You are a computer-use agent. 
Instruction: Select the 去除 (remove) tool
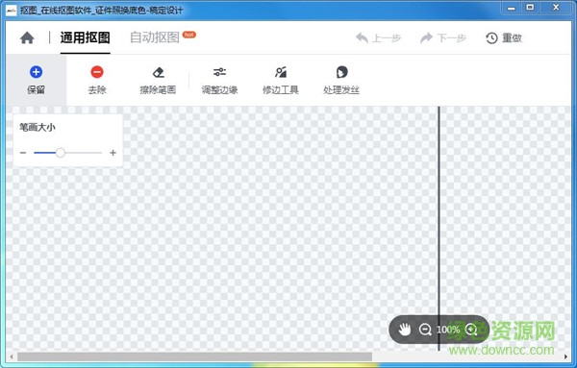pyautogui.click(x=97, y=80)
